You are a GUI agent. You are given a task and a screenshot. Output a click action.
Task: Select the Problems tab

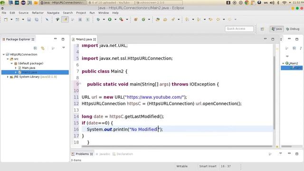[82, 154]
